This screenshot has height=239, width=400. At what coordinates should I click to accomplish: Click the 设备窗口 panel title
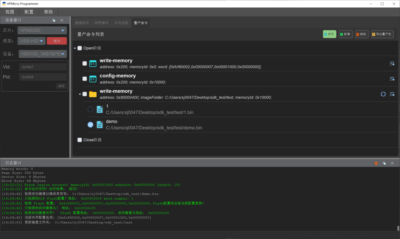(x=13, y=20)
